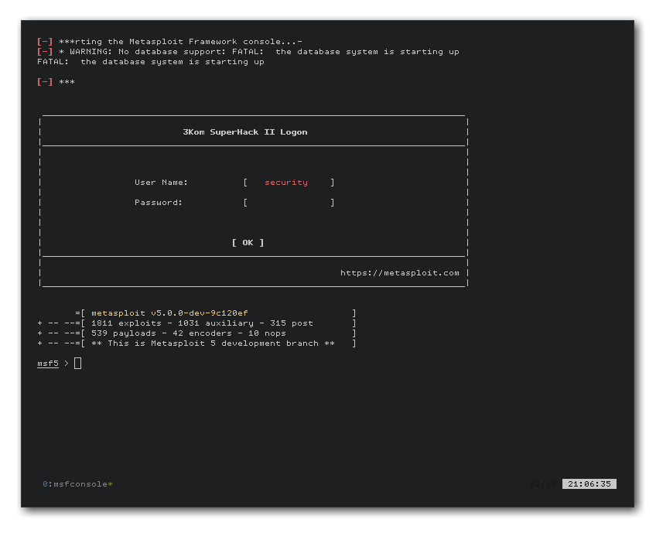
Task: Click the msf5 prompt cursor block
Action: [78, 363]
